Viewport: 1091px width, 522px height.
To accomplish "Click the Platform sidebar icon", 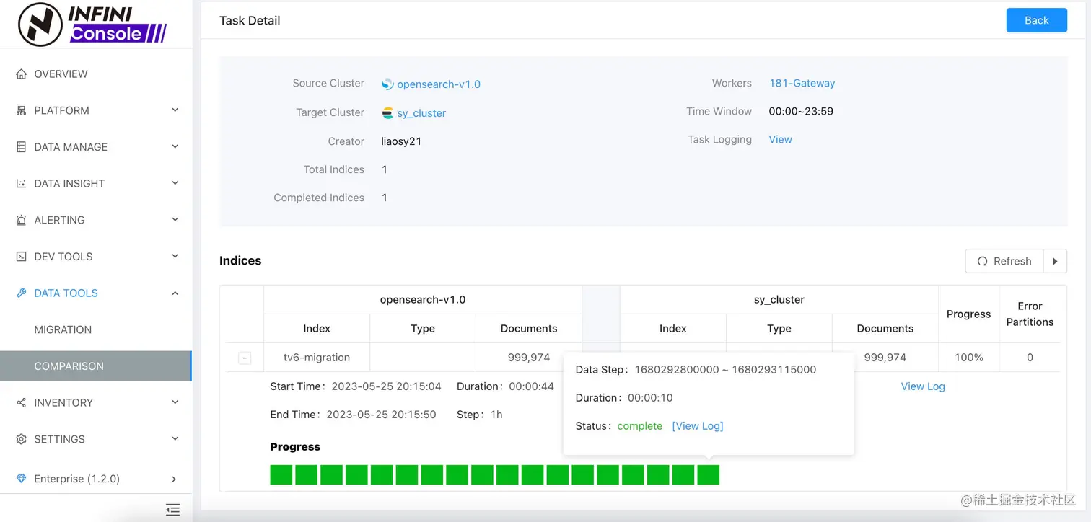I will click(x=21, y=110).
